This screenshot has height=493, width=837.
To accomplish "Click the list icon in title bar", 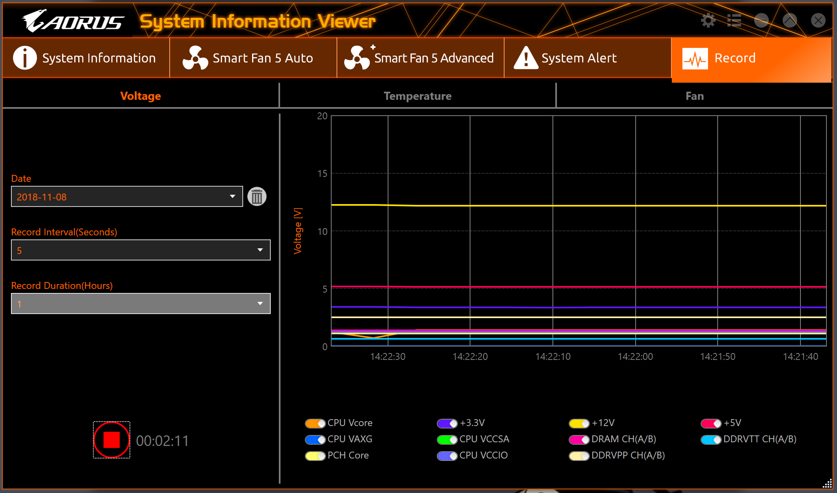I will [734, 20].
